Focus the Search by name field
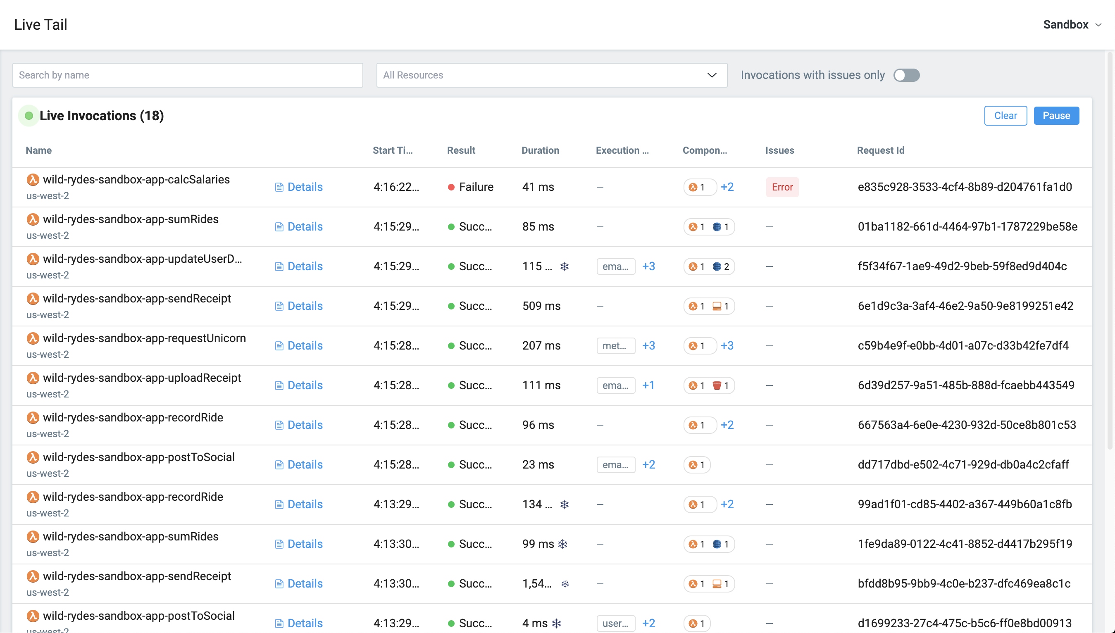The height and width of the screenshot is (633, 1115). coord(187,75)
